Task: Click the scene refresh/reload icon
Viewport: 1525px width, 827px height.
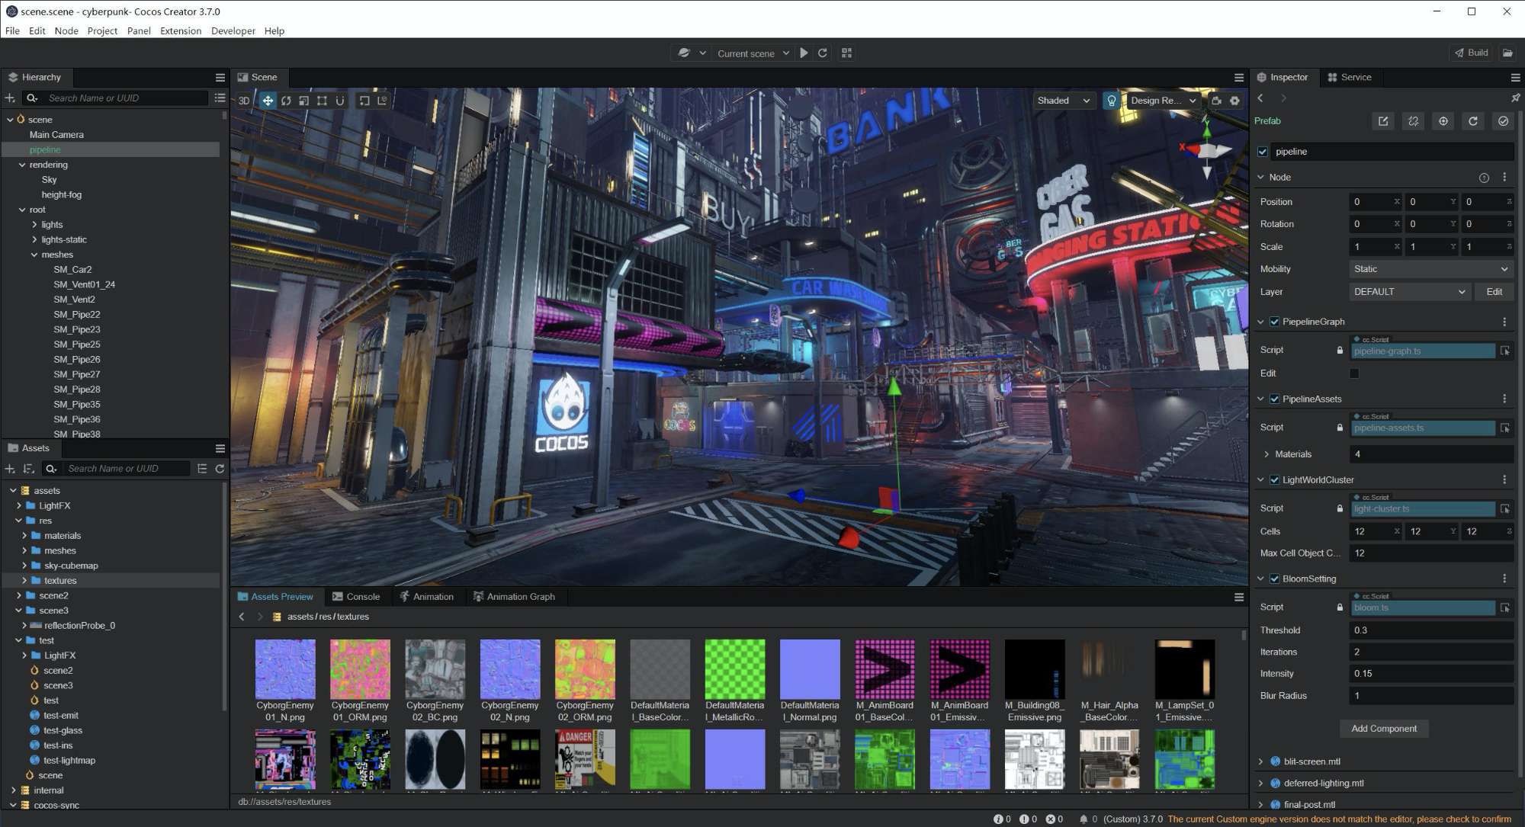Action: point(823,53)
